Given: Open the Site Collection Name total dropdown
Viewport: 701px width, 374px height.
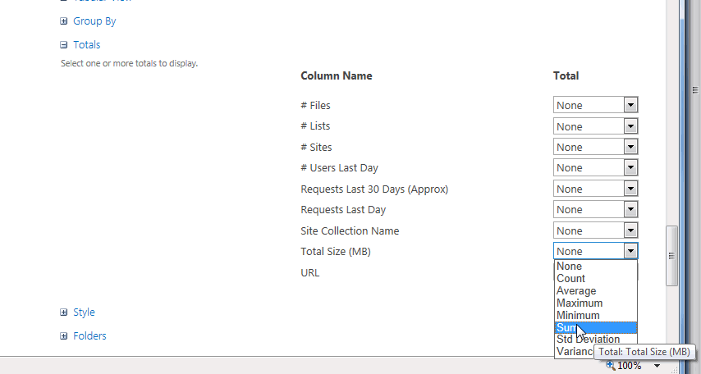Looking at the screenshot, I should coord(630,231).
